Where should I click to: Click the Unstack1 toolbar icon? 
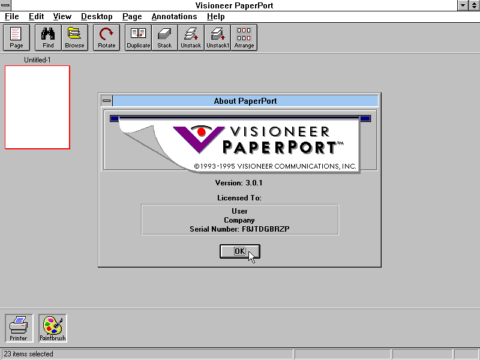(218, 37)
